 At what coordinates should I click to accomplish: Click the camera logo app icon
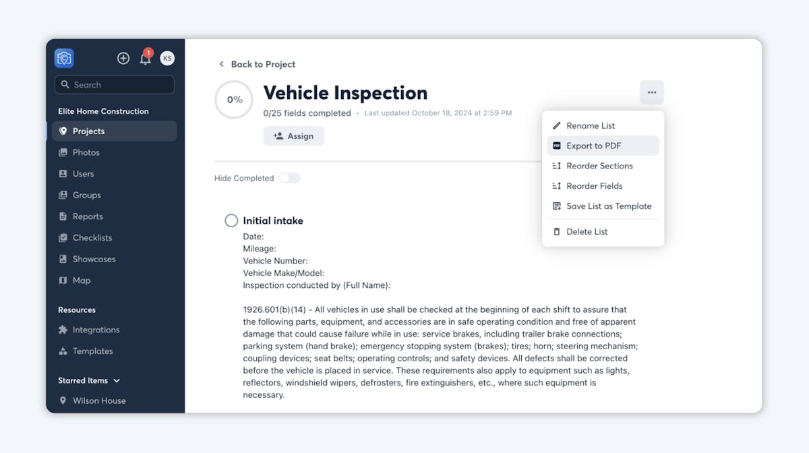click(x=64, y=59)
